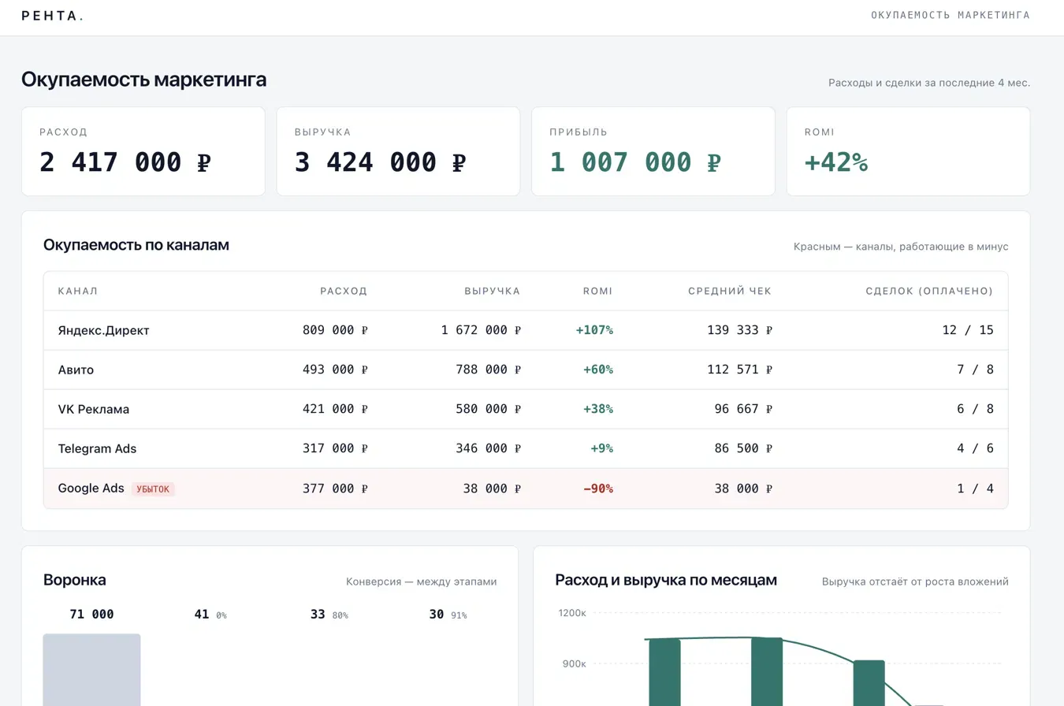Viewport: 1064px width, 706px height.
Task: Open the ROMI +42% summary card
Action: click(909, 151)
